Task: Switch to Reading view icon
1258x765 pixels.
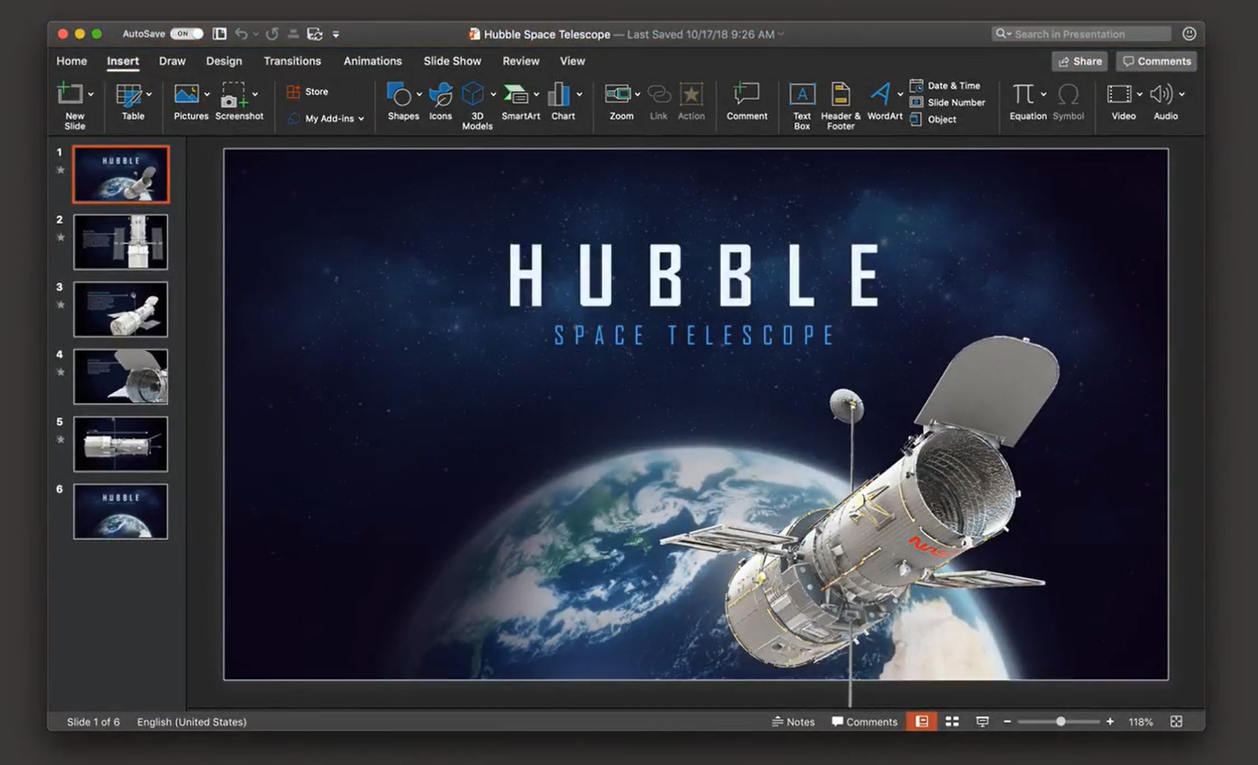Action: pos(982,721)
